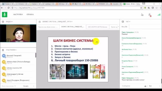The image size is (162, 91).
Task: Click the chat bubble icon
Action: (x=123, y=21)
